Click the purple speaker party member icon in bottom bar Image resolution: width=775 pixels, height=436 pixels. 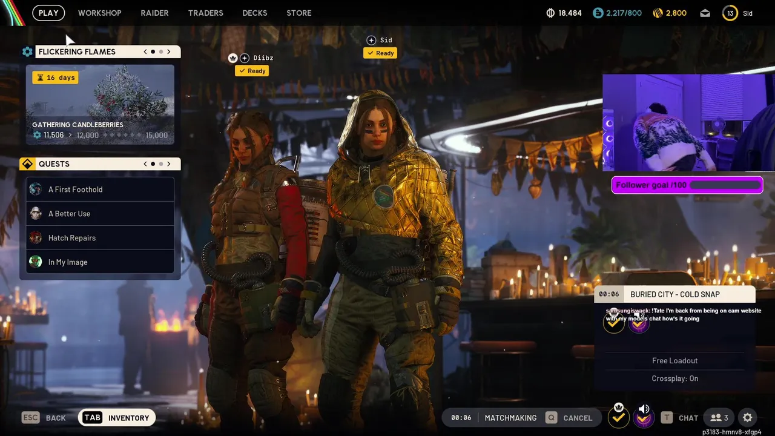pos(644,417)
